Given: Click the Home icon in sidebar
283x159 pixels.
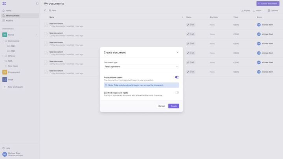Looking at the screenshot, I should tap(4, 11).
